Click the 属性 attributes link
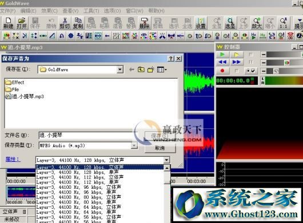The image size is (303, 223). 13,159
